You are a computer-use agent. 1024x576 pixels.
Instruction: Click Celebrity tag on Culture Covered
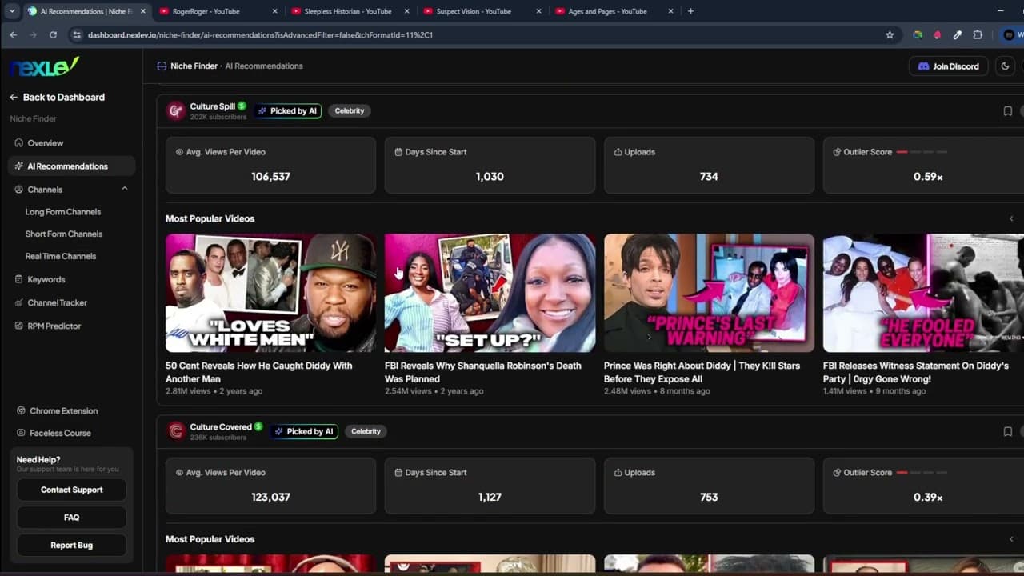pos(366,431)
